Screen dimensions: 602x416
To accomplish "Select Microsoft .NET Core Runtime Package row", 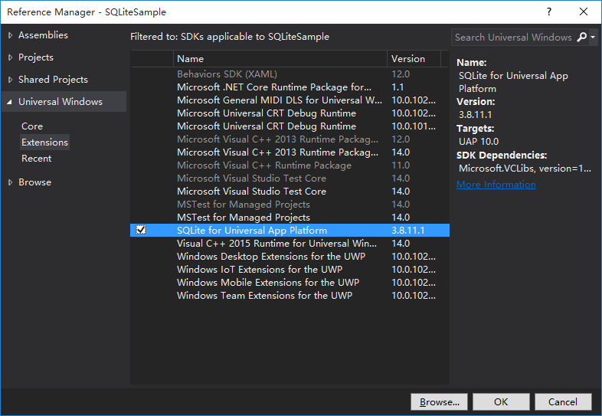I will (290, 87).
